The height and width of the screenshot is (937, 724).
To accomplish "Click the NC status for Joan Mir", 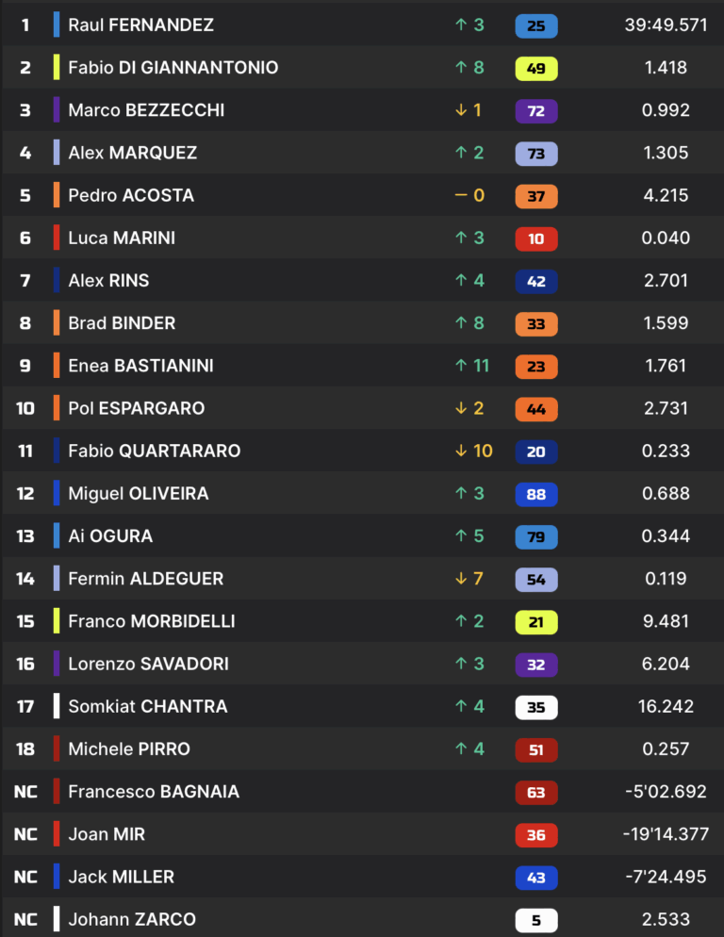I will point(25,834).
